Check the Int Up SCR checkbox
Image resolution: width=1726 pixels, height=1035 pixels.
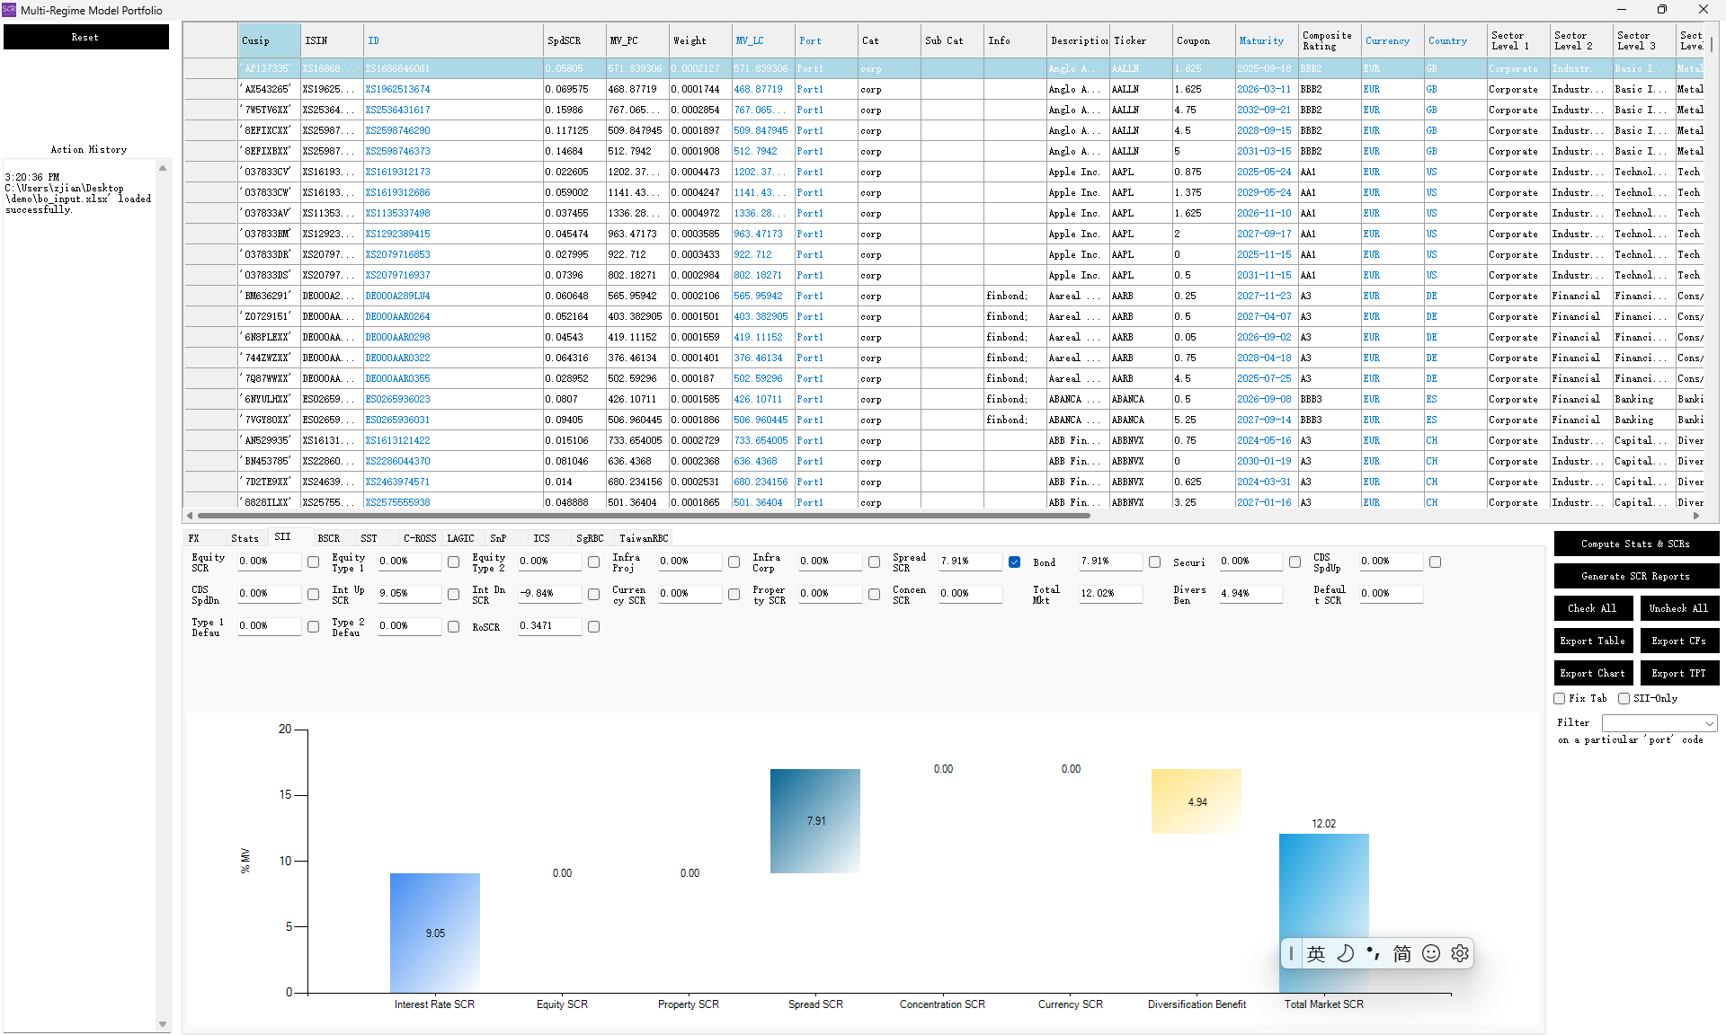(x=453, y=594)
